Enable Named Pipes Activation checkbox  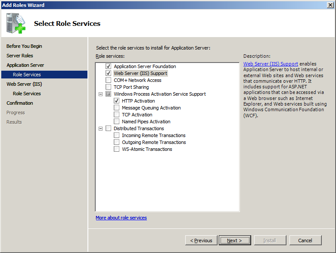(117, 122)
